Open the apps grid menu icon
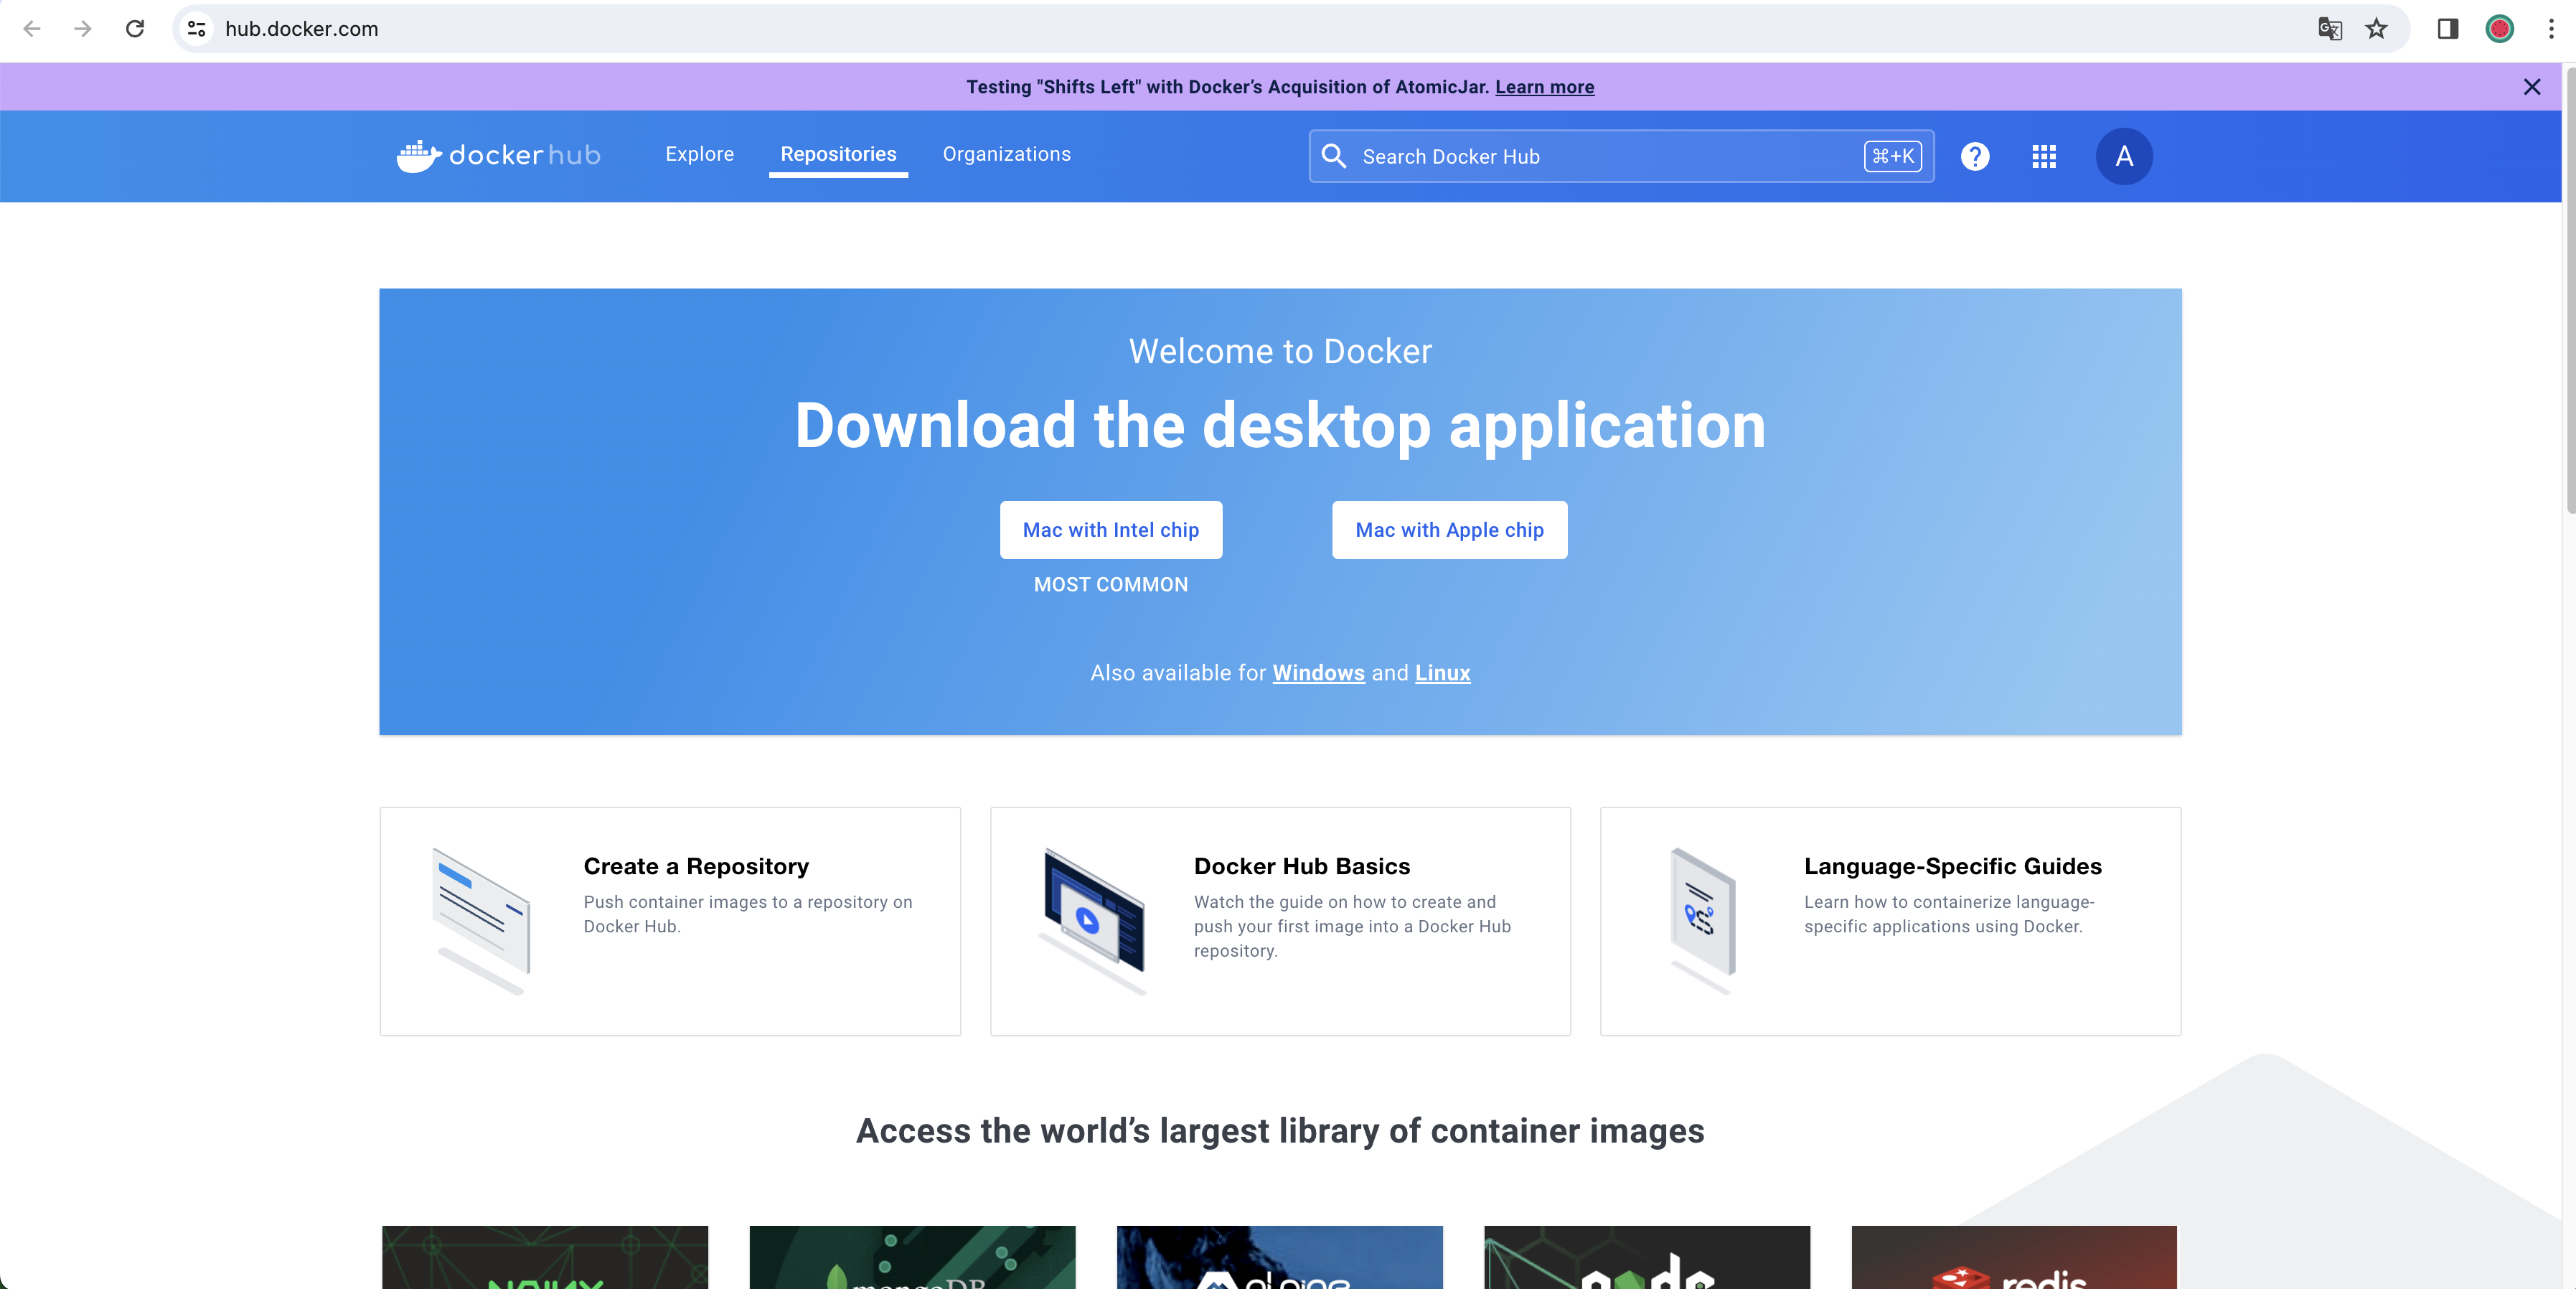 coord(2043,156)
